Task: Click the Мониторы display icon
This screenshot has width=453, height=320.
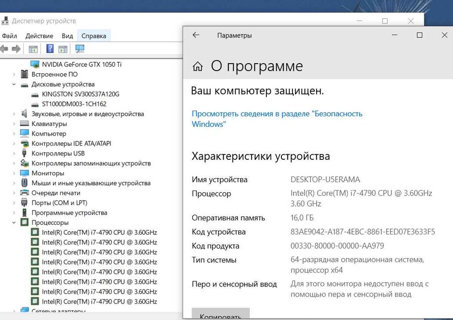Action: pyautogui.click(x=25, y=173)
